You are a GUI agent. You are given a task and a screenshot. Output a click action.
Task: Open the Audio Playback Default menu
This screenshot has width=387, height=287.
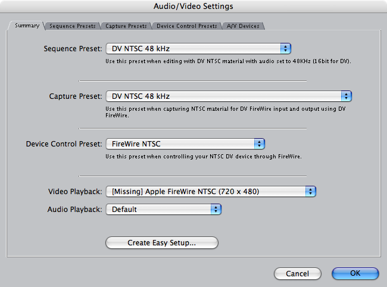(x=164, y=209)
